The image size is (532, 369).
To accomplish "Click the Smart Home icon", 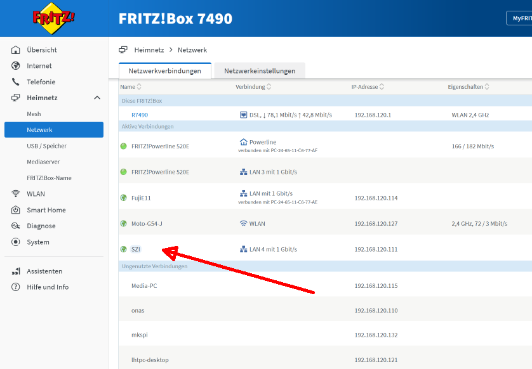I will click(16, 210).
